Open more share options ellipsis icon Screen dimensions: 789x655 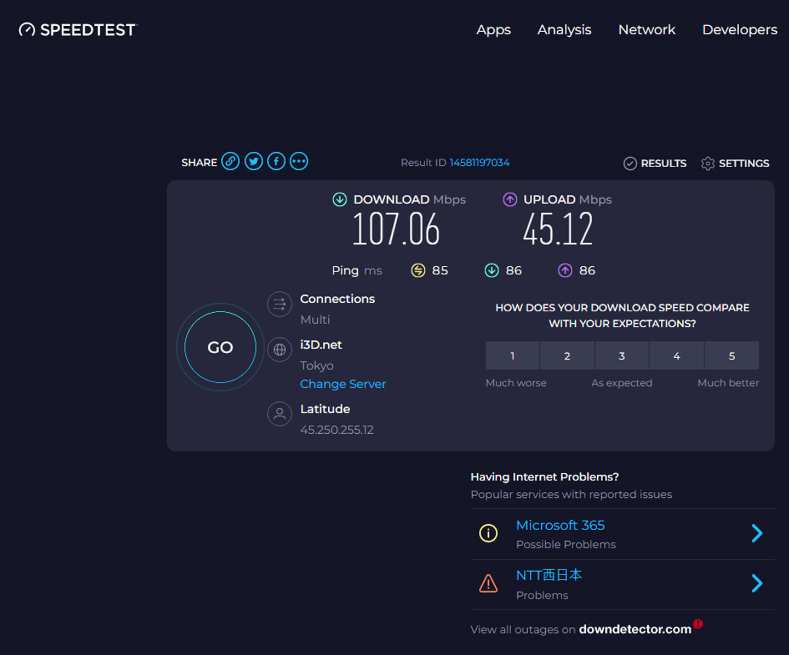click(x=299, y=162)
